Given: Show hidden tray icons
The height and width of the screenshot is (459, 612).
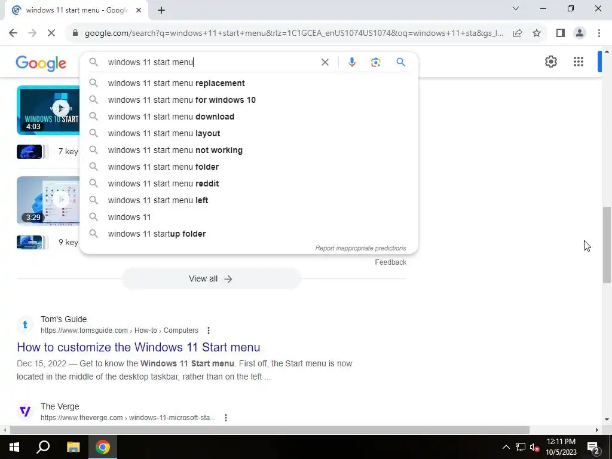Looking at the screenshot, I should tap(506, 447).
